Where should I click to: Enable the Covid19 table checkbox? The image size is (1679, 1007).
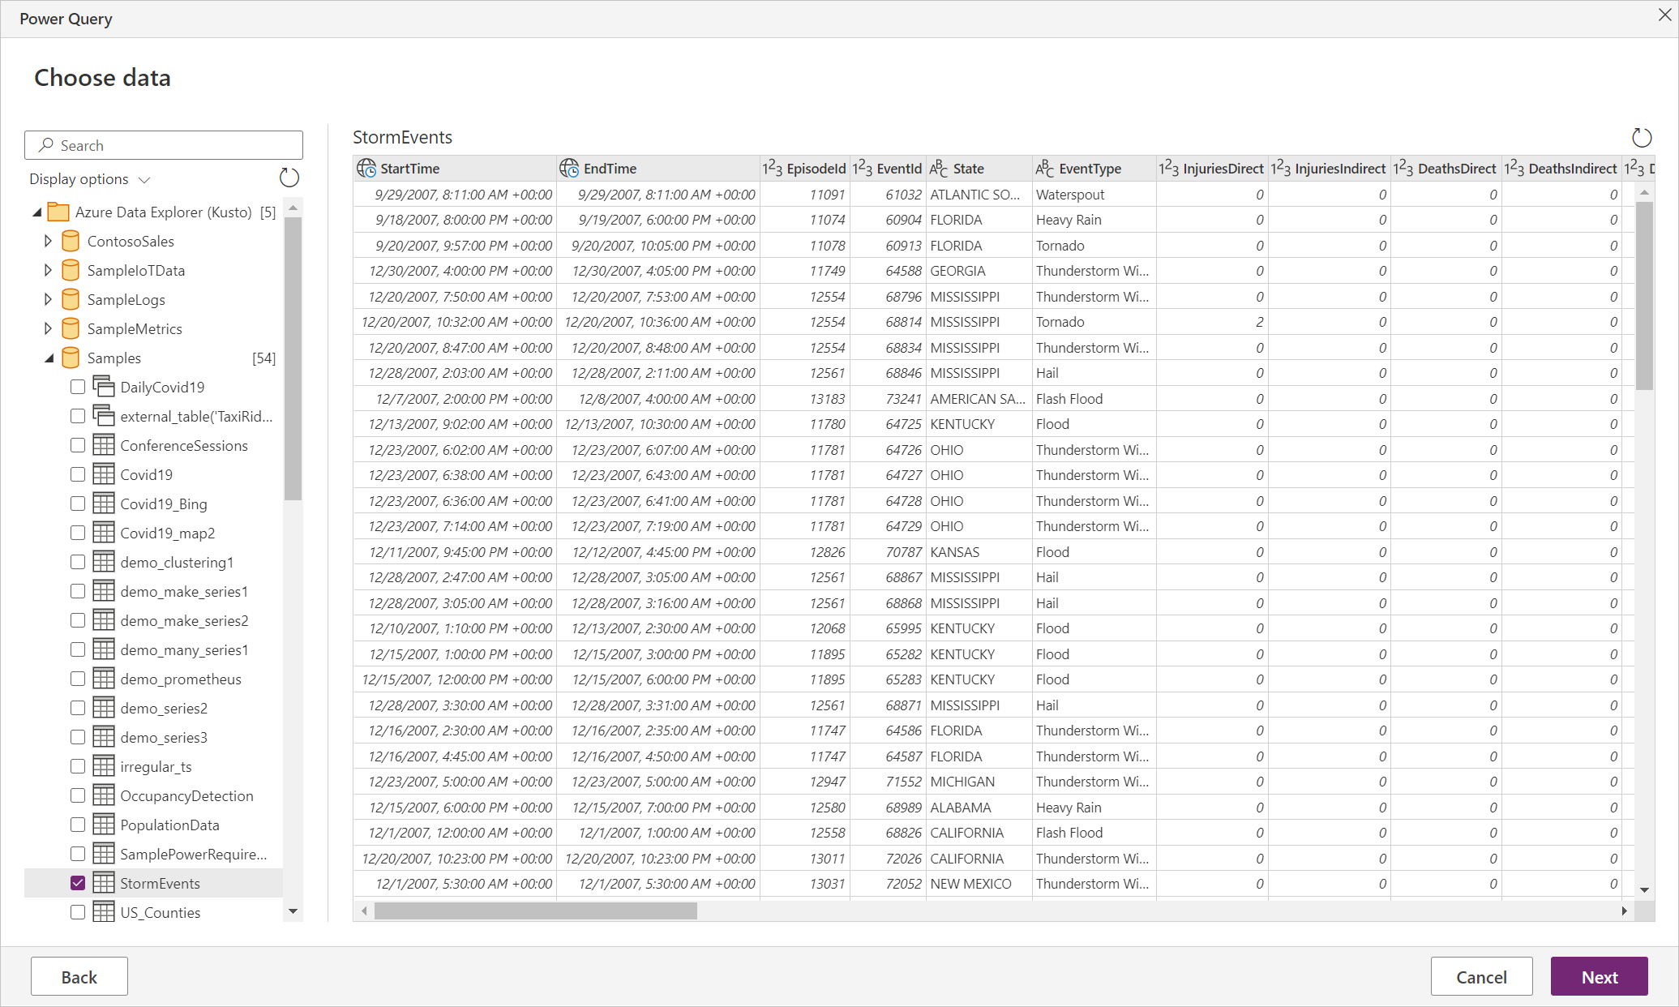[x=77, y=474]
